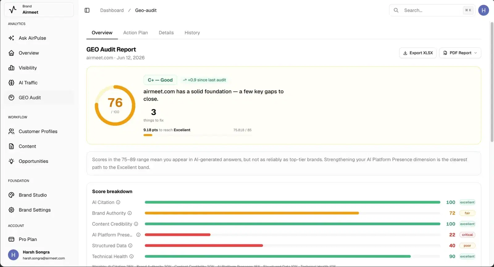Click the Export XLSX button

(x=418, y=53)
